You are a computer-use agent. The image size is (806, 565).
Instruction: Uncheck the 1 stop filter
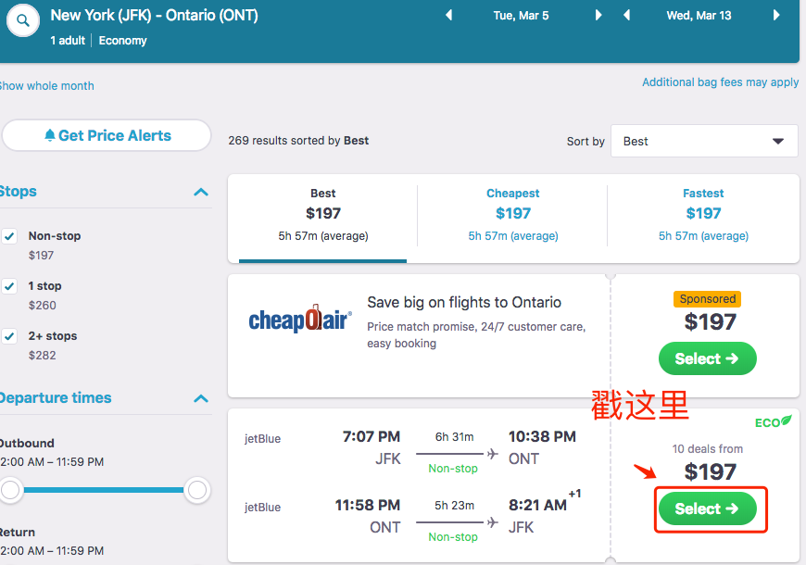10,286
